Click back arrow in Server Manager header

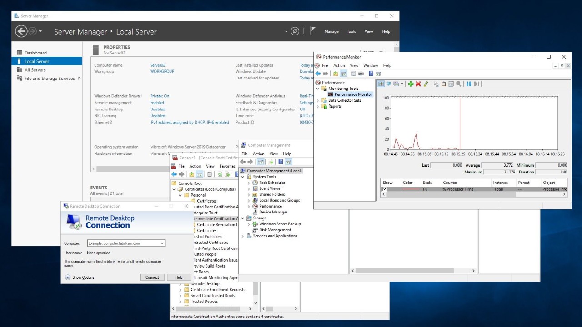coord(21,31)
